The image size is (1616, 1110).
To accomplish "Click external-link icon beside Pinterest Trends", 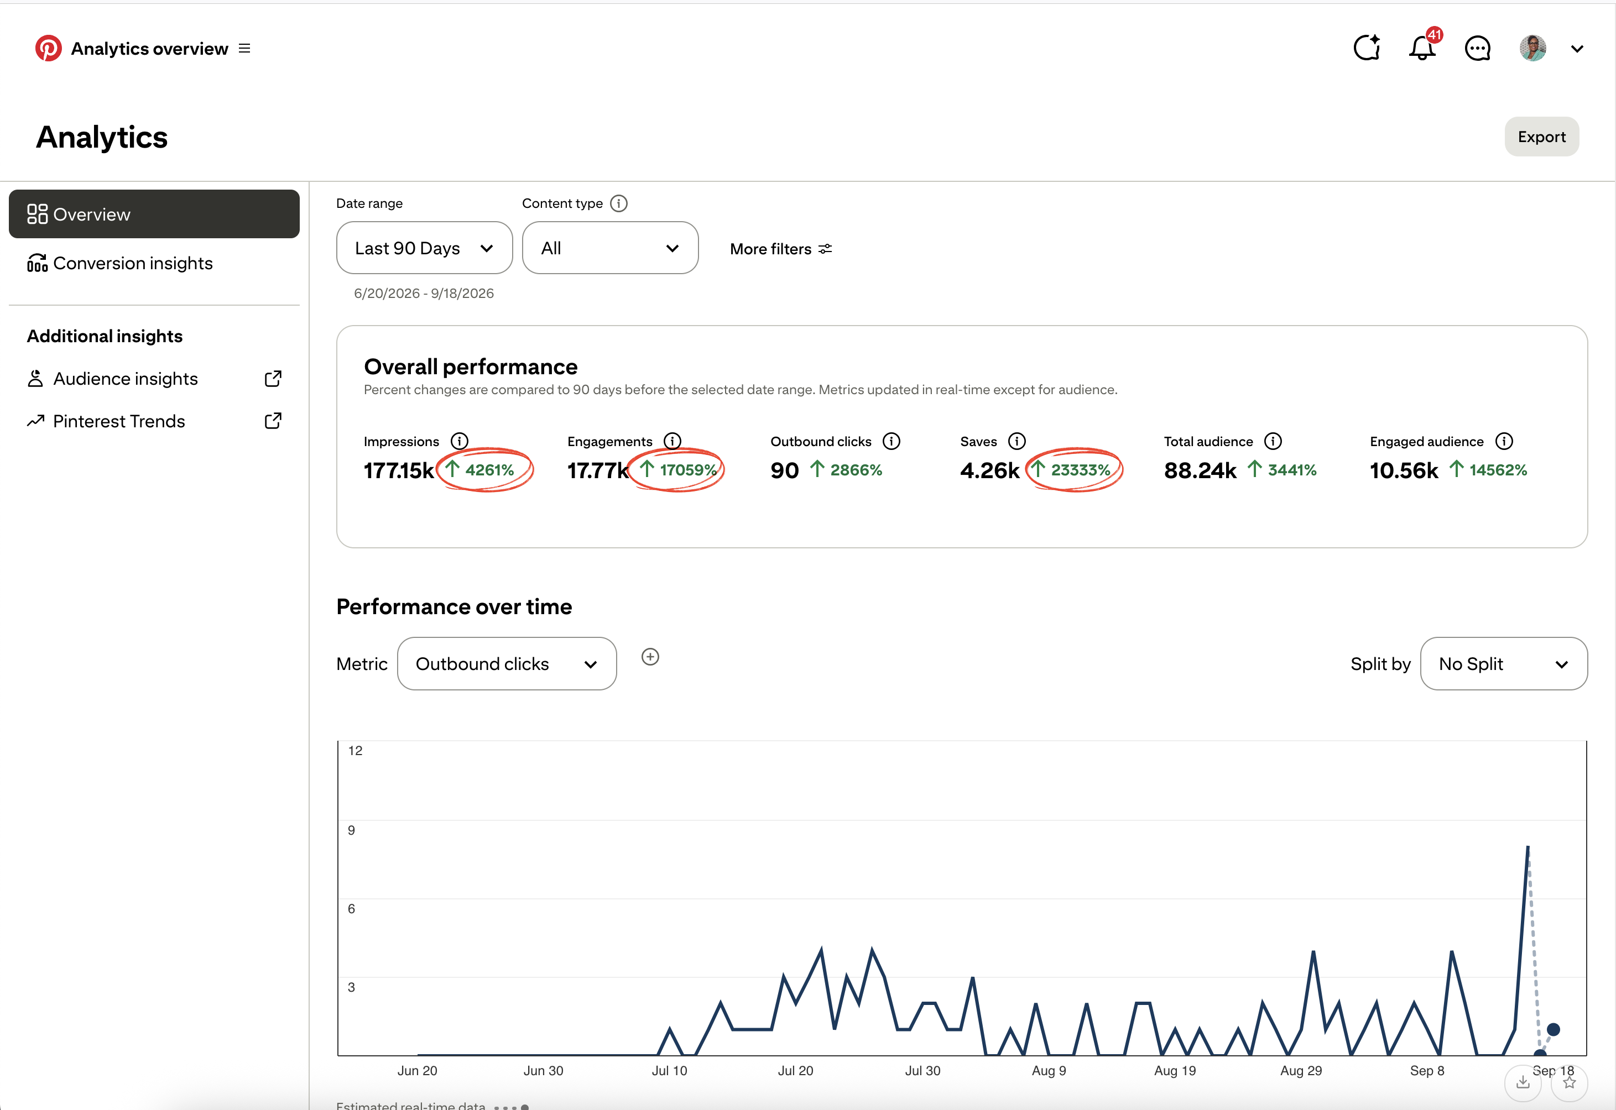I will point(273,421).
